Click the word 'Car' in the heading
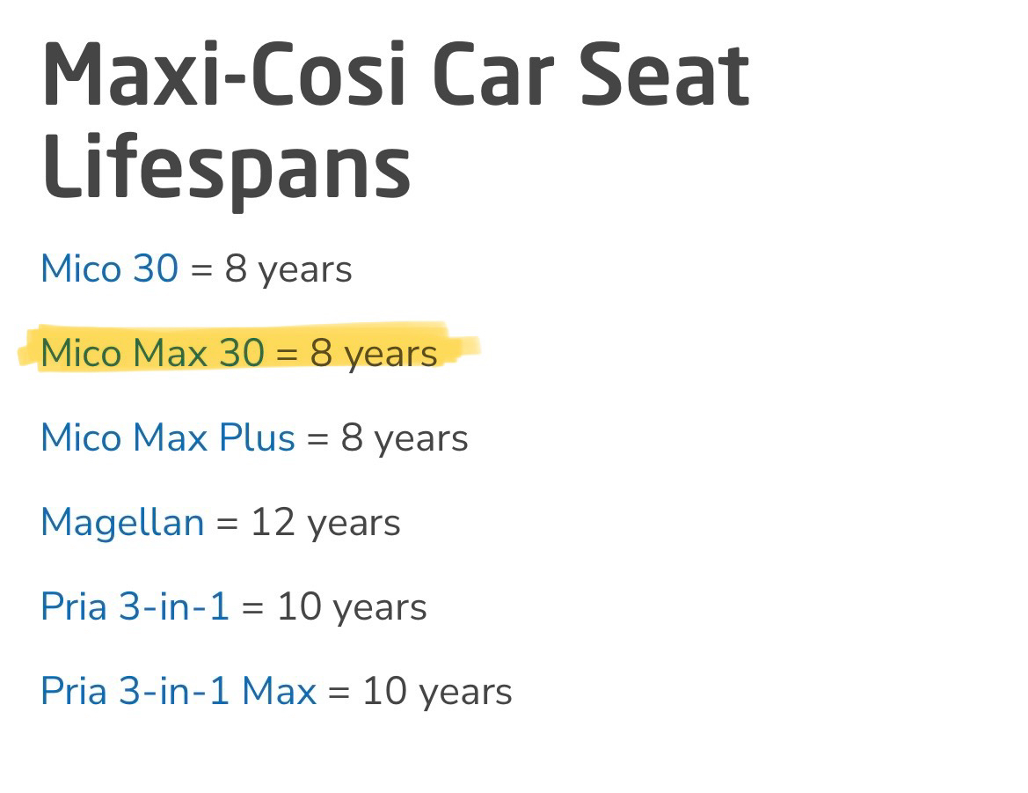 tap(493, 74)
